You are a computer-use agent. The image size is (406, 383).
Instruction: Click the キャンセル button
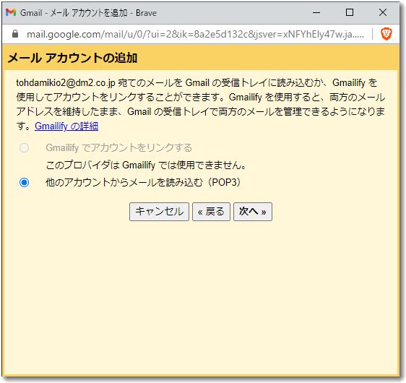[x=159, y=212]
